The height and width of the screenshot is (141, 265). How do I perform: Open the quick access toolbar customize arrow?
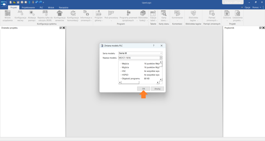(43, 3)
